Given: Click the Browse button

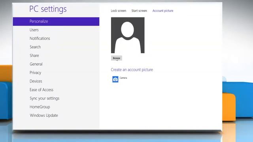Looking at the screenshot, I should (117, 58).
